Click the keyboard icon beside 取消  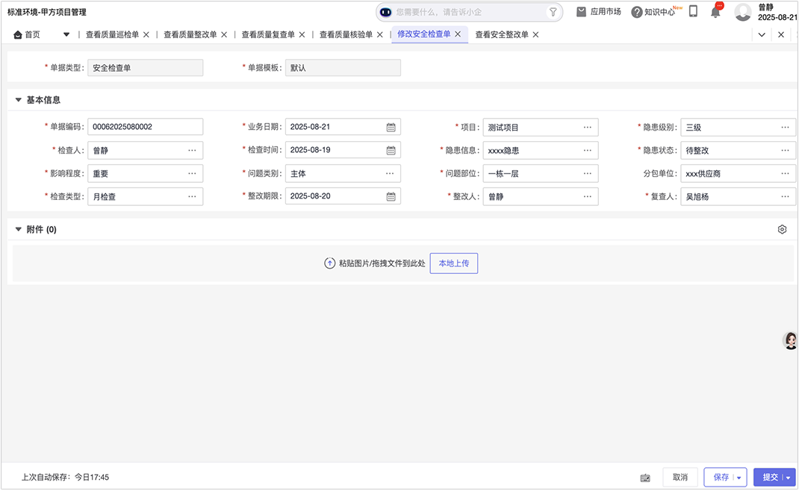[x=645, y=478]
